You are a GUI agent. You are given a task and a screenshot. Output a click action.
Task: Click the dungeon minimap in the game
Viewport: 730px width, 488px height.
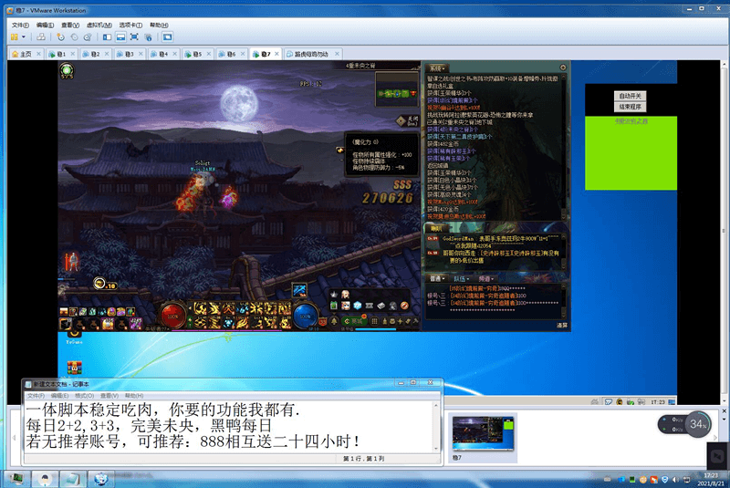click(397, 88)
